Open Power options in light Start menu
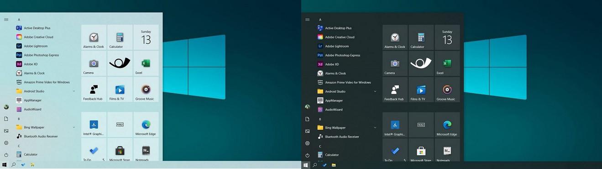The width and height of the screenshot is (602, 169). 6,155
